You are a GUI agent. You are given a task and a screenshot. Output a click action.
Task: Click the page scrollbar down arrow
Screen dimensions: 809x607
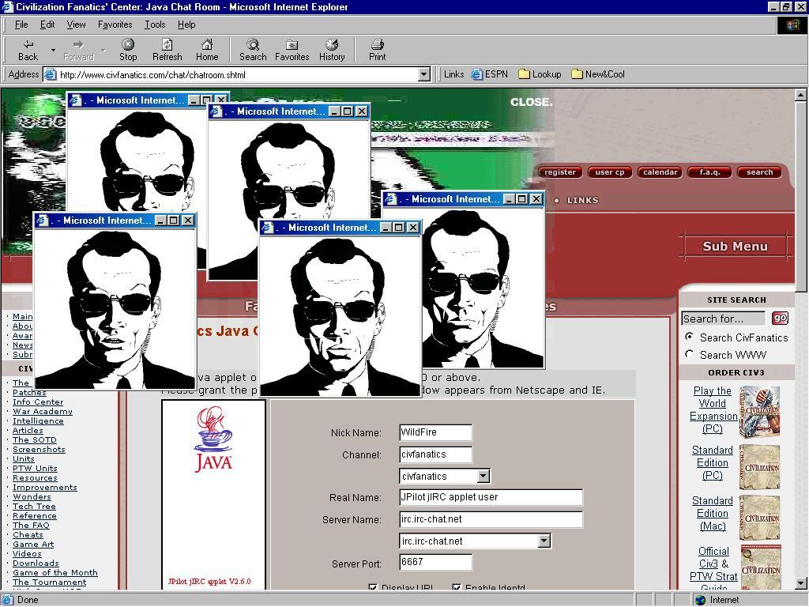coord(800,584)
